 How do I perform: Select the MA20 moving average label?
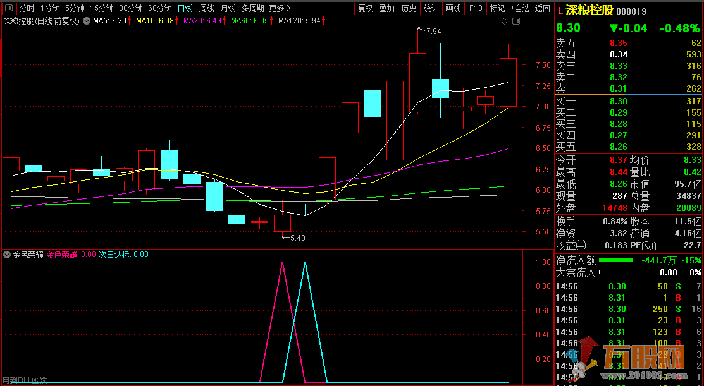click(204, 21)
